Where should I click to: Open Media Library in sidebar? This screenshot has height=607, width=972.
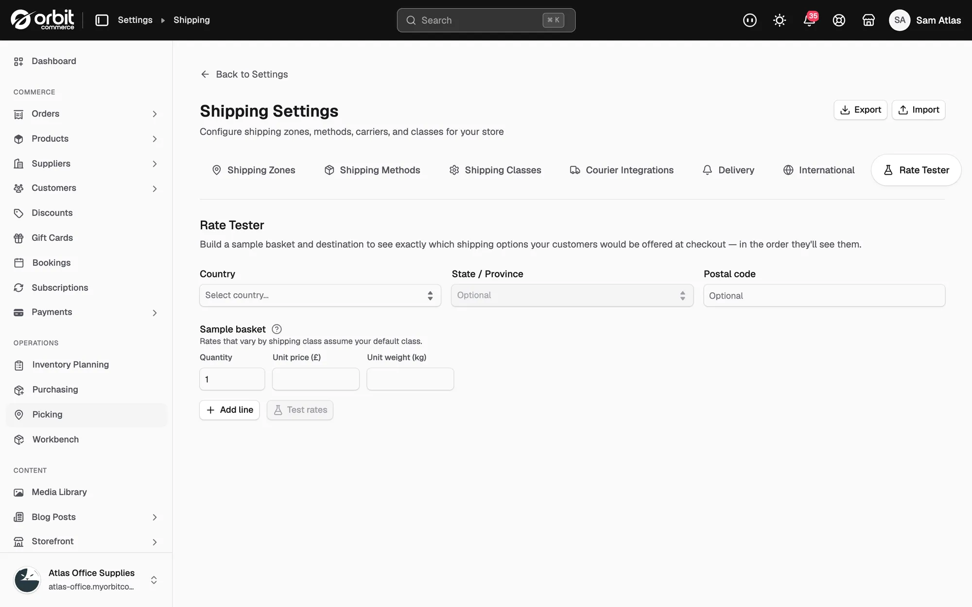coord(87,492)
